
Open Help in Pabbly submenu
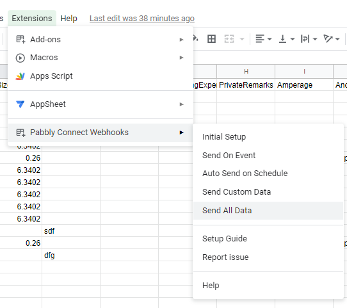(268, 285)
